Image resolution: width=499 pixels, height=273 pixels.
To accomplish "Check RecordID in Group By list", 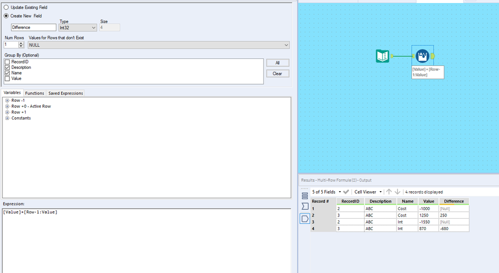I will click(7, 62).
